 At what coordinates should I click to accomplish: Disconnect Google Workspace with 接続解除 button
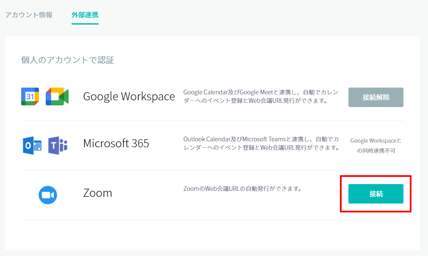click(x=376, y=97)
